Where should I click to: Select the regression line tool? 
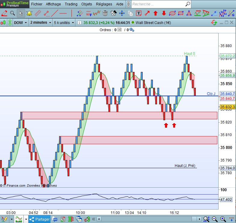pos(97,13)
